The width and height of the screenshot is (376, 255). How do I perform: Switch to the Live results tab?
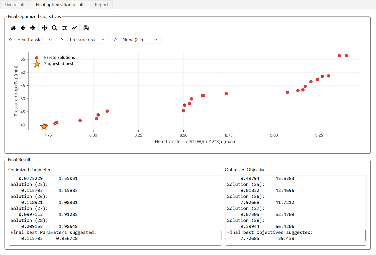tap(16, 5)
